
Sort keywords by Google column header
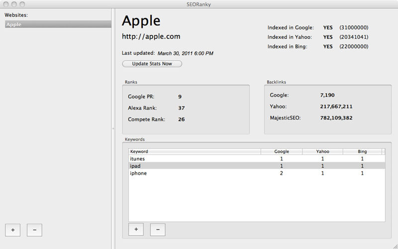click(x=281, y=151)
